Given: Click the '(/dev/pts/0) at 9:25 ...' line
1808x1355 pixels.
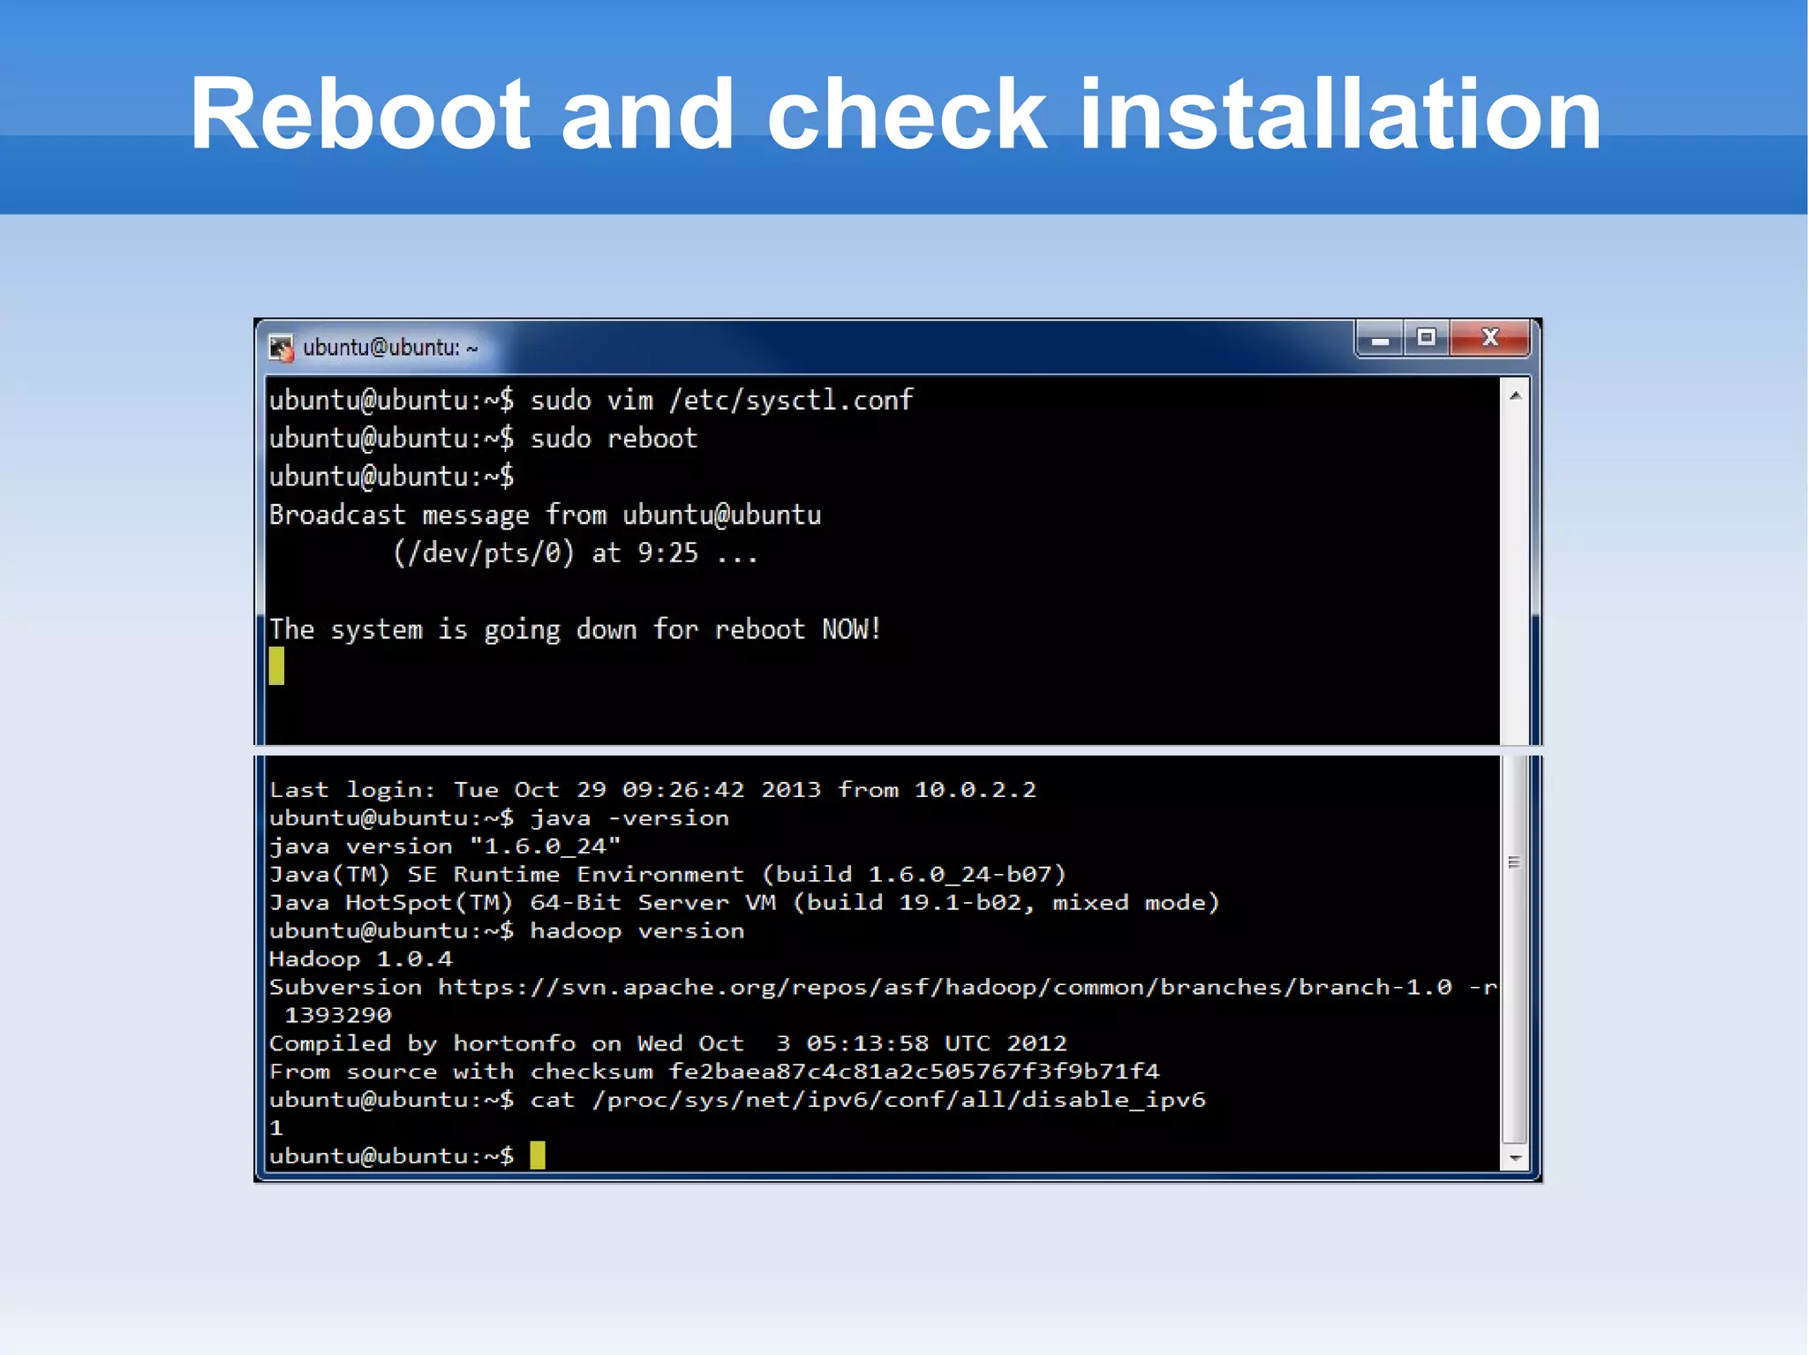Looking at the screenshot, I should click(x=576, y=553).
